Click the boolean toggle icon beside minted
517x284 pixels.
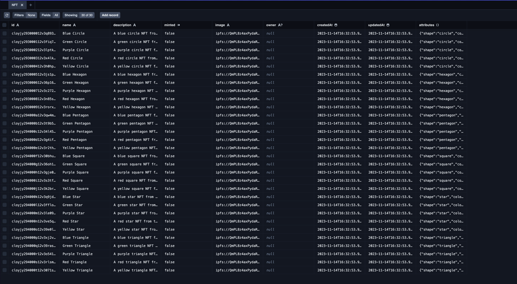pos(179,25)
